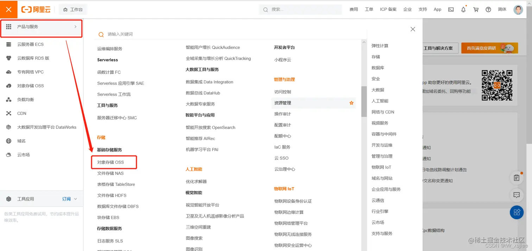
Task: Open the 工单 menu
Action: (369, 9)
